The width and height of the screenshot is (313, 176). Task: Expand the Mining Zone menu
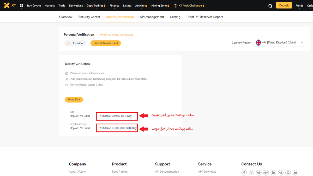(160, 6)
